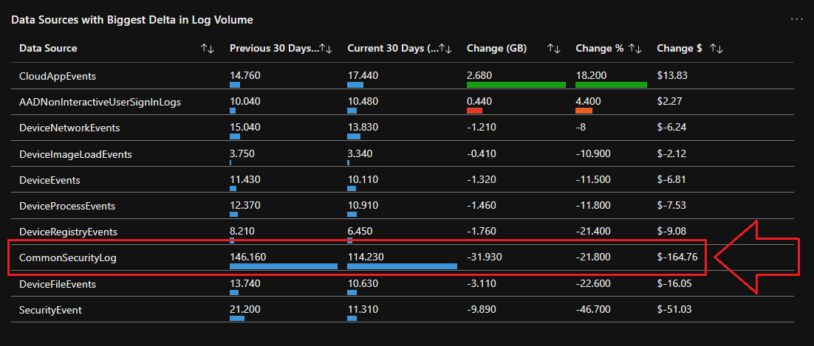The image size is (814, 346).
Task: Sort by Current 30 Days column arrows
Action: [445, 49]
